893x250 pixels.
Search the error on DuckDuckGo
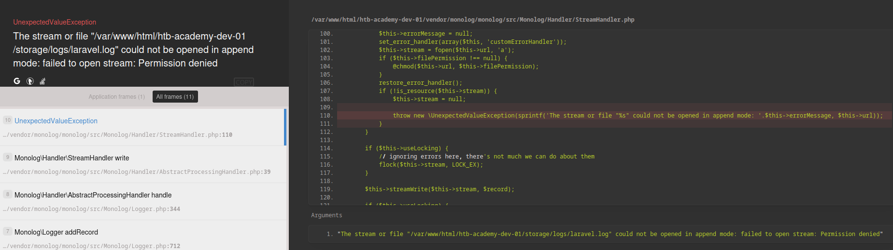click(30, 81)
